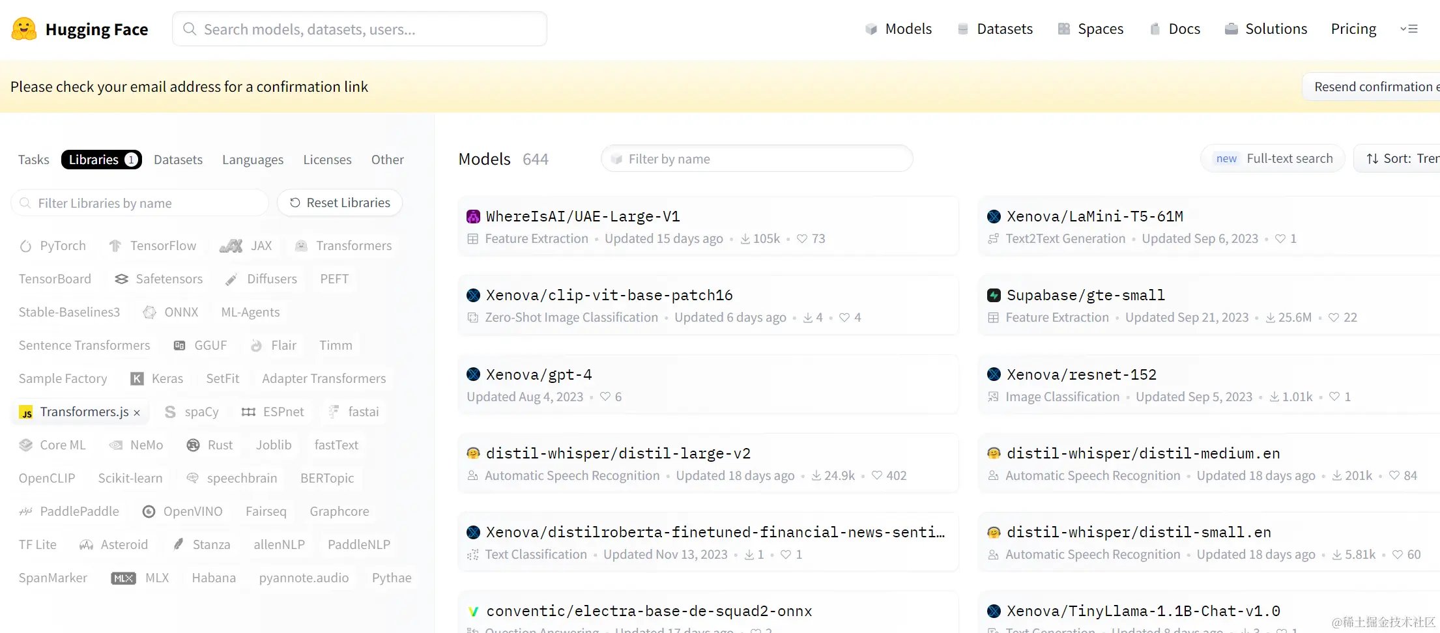The image size is (1440, 633).
Task: Click the spaCy library icon
Action: [x=170, y=412]
